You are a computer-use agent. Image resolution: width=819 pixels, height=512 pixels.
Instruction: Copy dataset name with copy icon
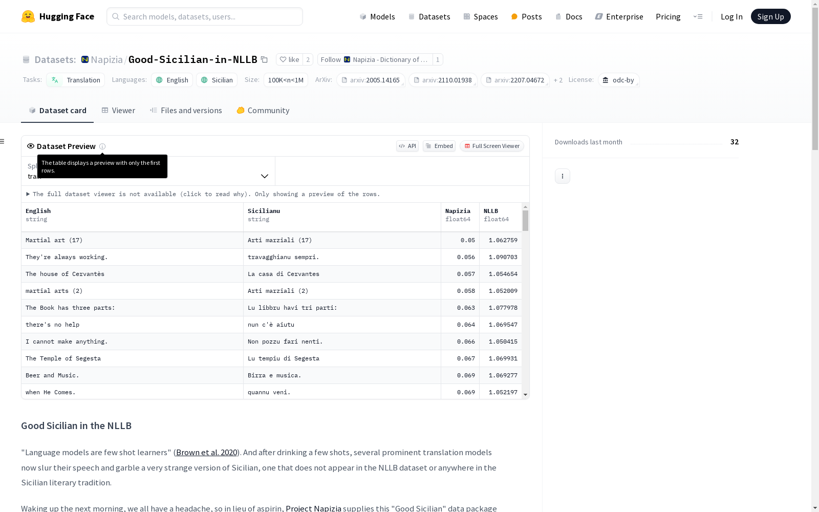click(x=264, y=59)
